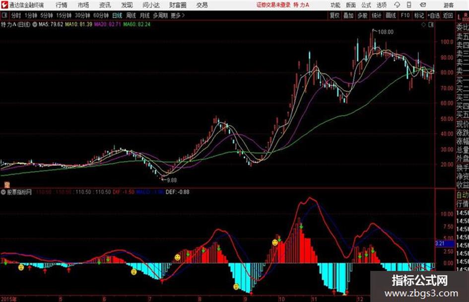Screen dimensions: 469x302
Task: Click the MA5: 79.62 indicator label
Action: (x=51, y=24)
